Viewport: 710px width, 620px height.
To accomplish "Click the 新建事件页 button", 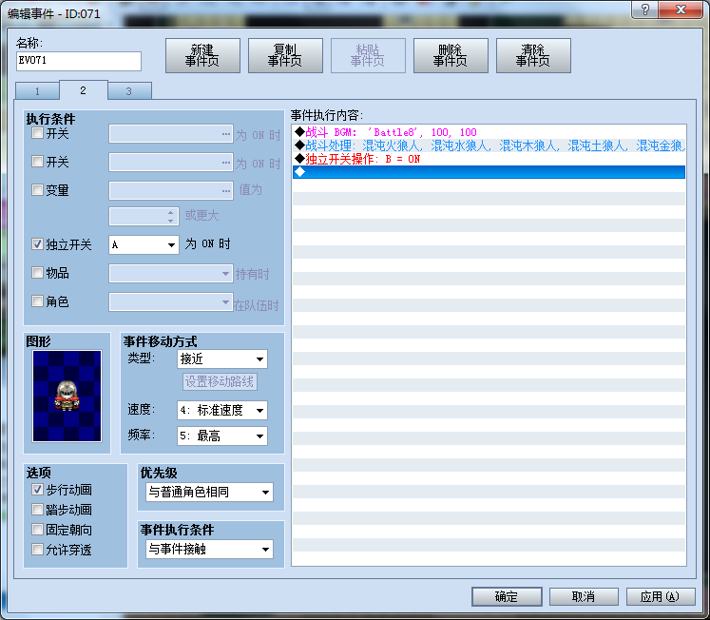I will [x=202, y=55].
